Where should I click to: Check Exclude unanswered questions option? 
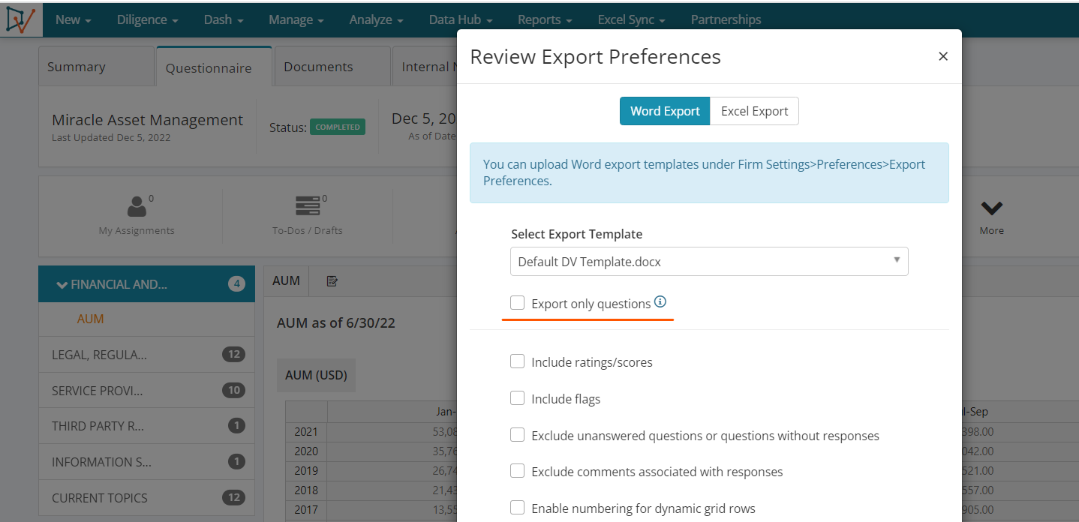point(517,434)
